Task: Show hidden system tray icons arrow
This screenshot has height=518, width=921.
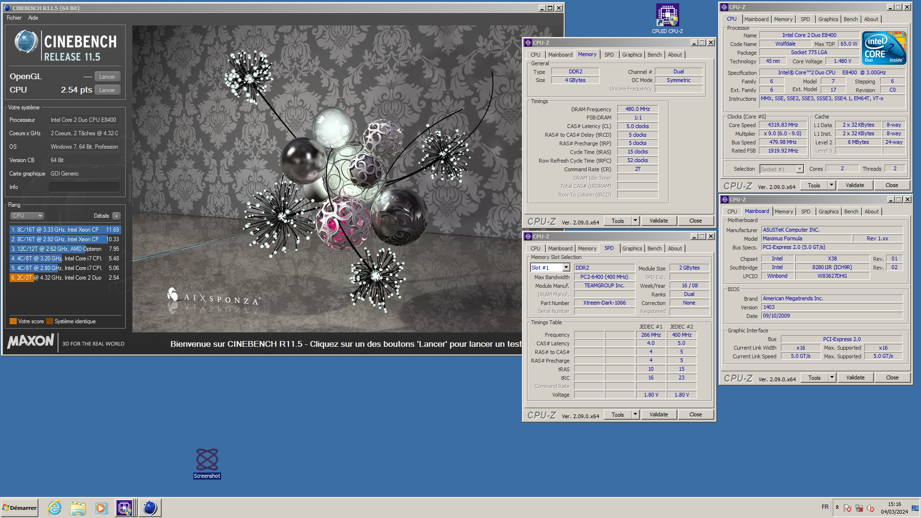Action: [x=837, y=507]
